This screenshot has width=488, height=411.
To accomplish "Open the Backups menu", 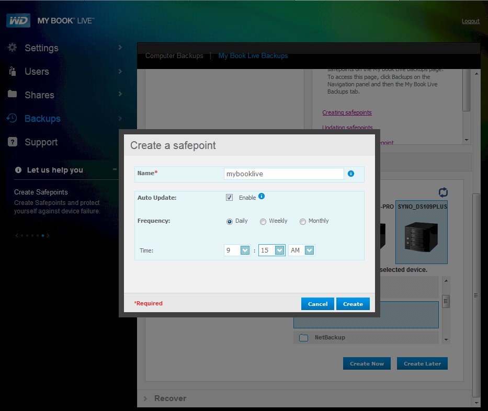I will pyautogui.click(x=43, y=119).
